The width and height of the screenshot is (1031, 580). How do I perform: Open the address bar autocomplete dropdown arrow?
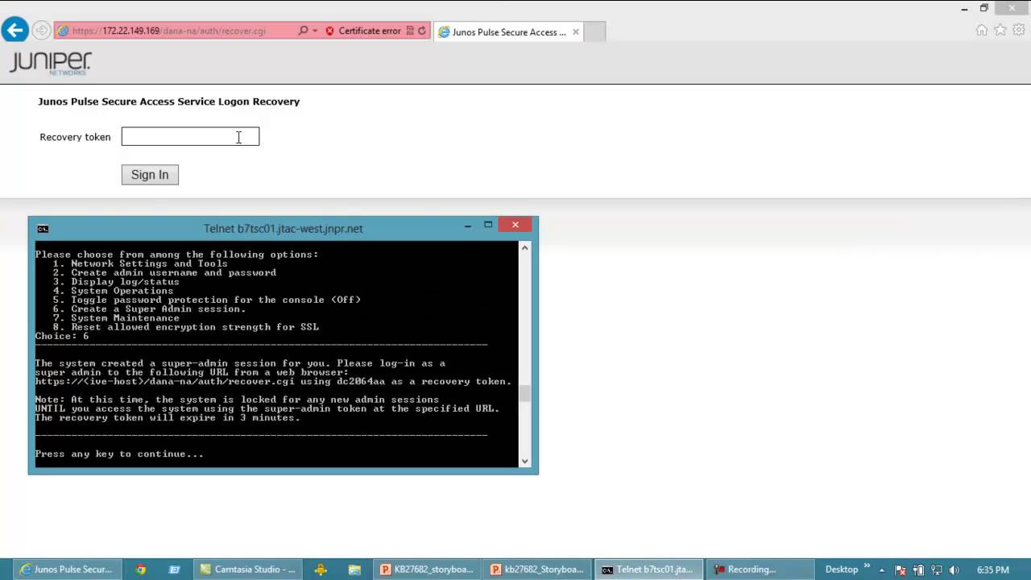(x=314, y=31)
